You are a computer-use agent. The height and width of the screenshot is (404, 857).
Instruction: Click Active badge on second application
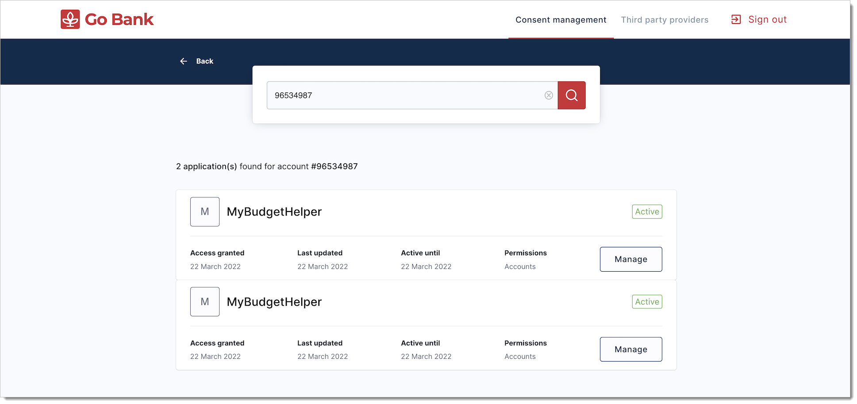pyautogui.click(x=647, y=302)
